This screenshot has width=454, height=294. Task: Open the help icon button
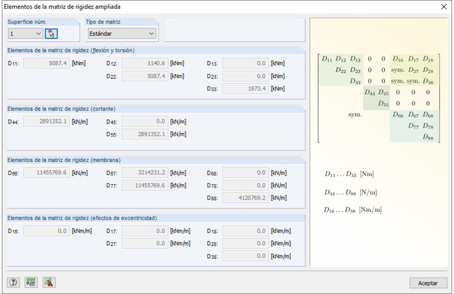tap(13, 282)
